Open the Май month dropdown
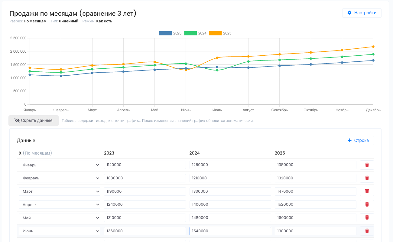 [60, 218]
